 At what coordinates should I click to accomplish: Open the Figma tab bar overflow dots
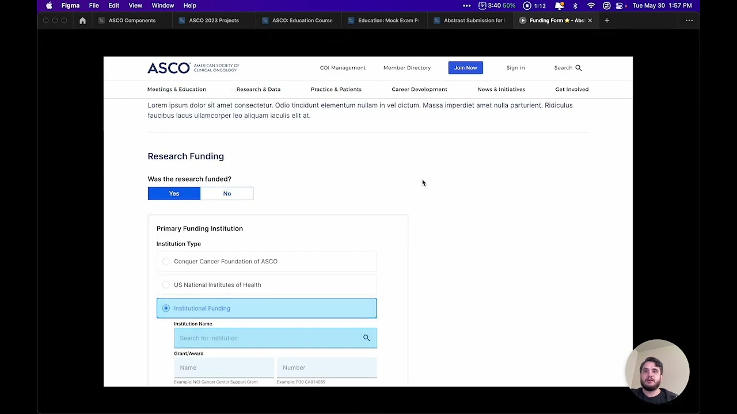click(x=689, y=21)
